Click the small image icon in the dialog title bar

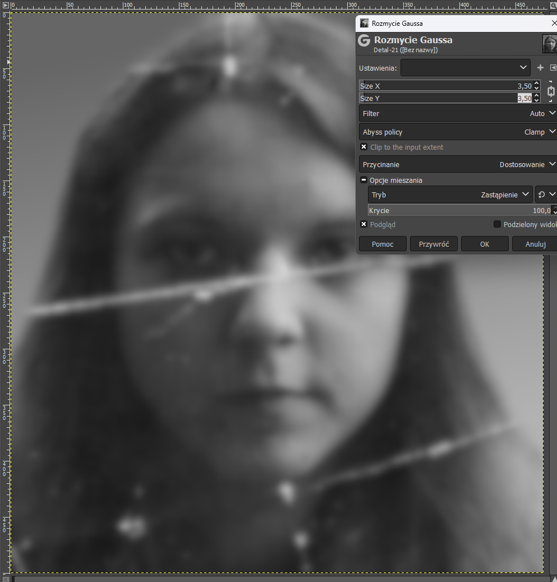pyautogui.click(x=364, y=23)
